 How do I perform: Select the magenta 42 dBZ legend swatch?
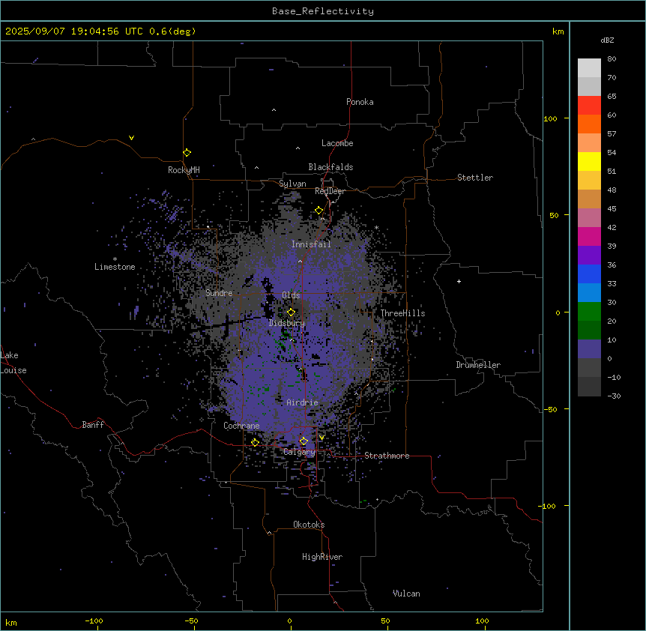click(589, 236)
